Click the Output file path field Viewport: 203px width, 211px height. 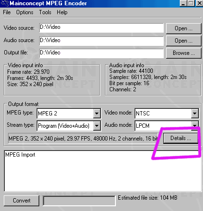(x=101, y=53)
